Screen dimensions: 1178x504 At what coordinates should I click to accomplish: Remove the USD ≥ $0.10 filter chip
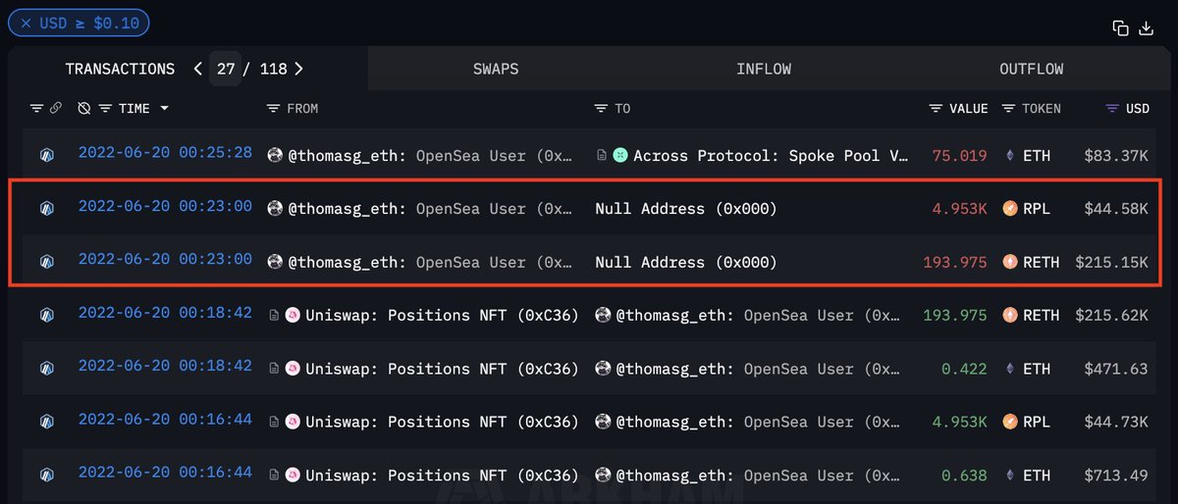tap(26, 23)
